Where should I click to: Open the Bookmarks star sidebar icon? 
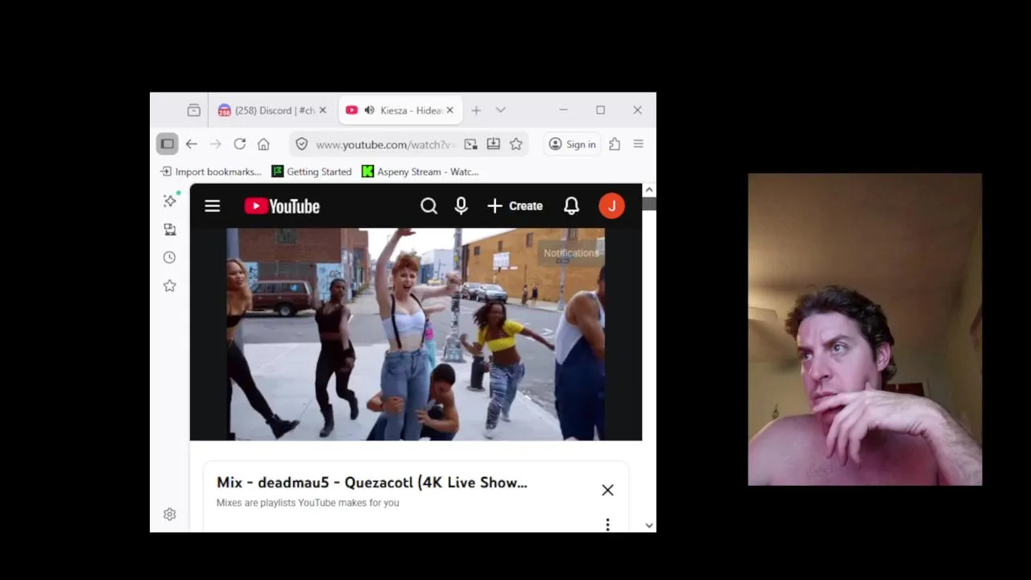(x=169, y=286)
